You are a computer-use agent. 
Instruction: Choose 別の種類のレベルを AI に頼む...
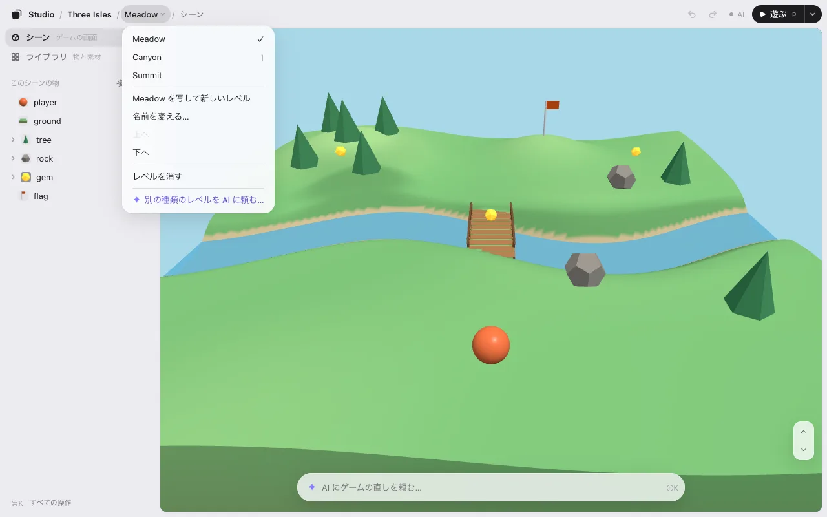pyautogui.click(x=198, y=200)
